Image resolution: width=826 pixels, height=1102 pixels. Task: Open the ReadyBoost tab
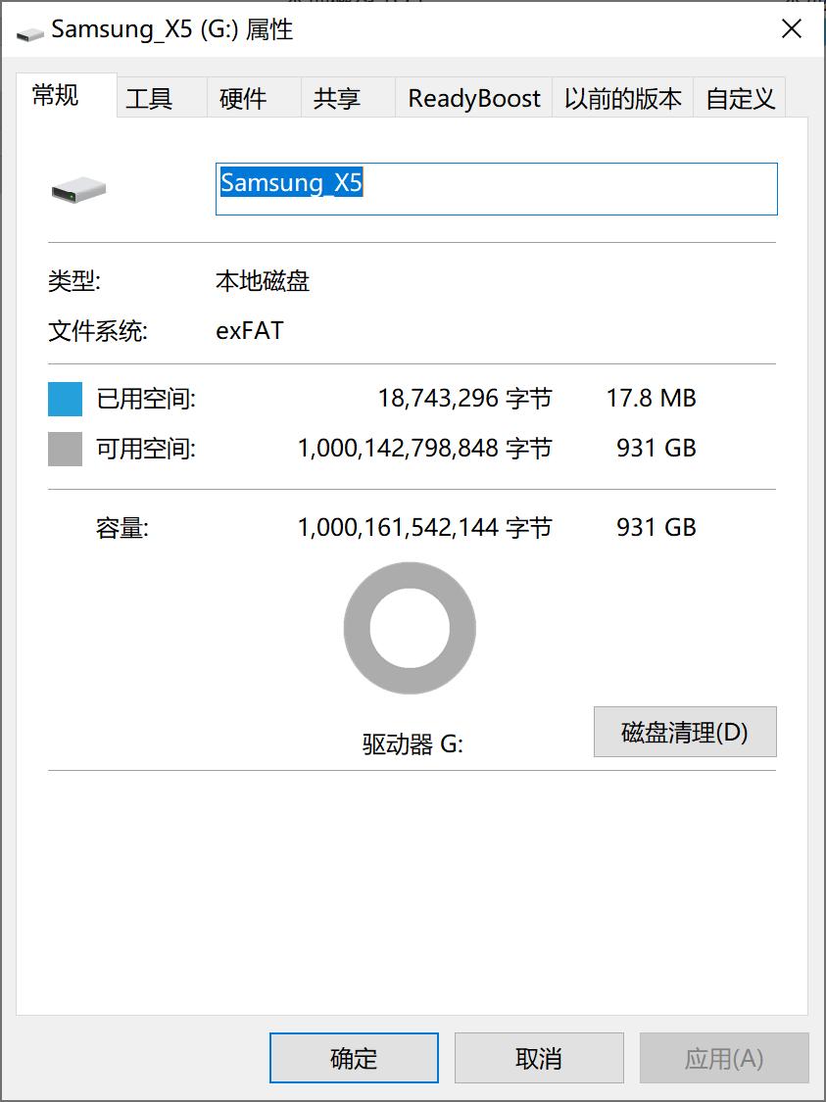pyautogui.click(x=472, y=97)
